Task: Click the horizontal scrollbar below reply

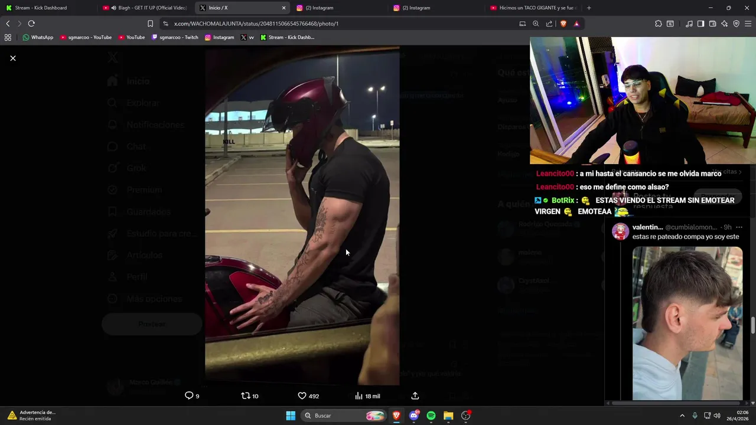Action: [676, 403]
